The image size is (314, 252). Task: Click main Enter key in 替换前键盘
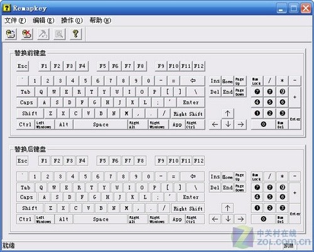coord(191,102)
